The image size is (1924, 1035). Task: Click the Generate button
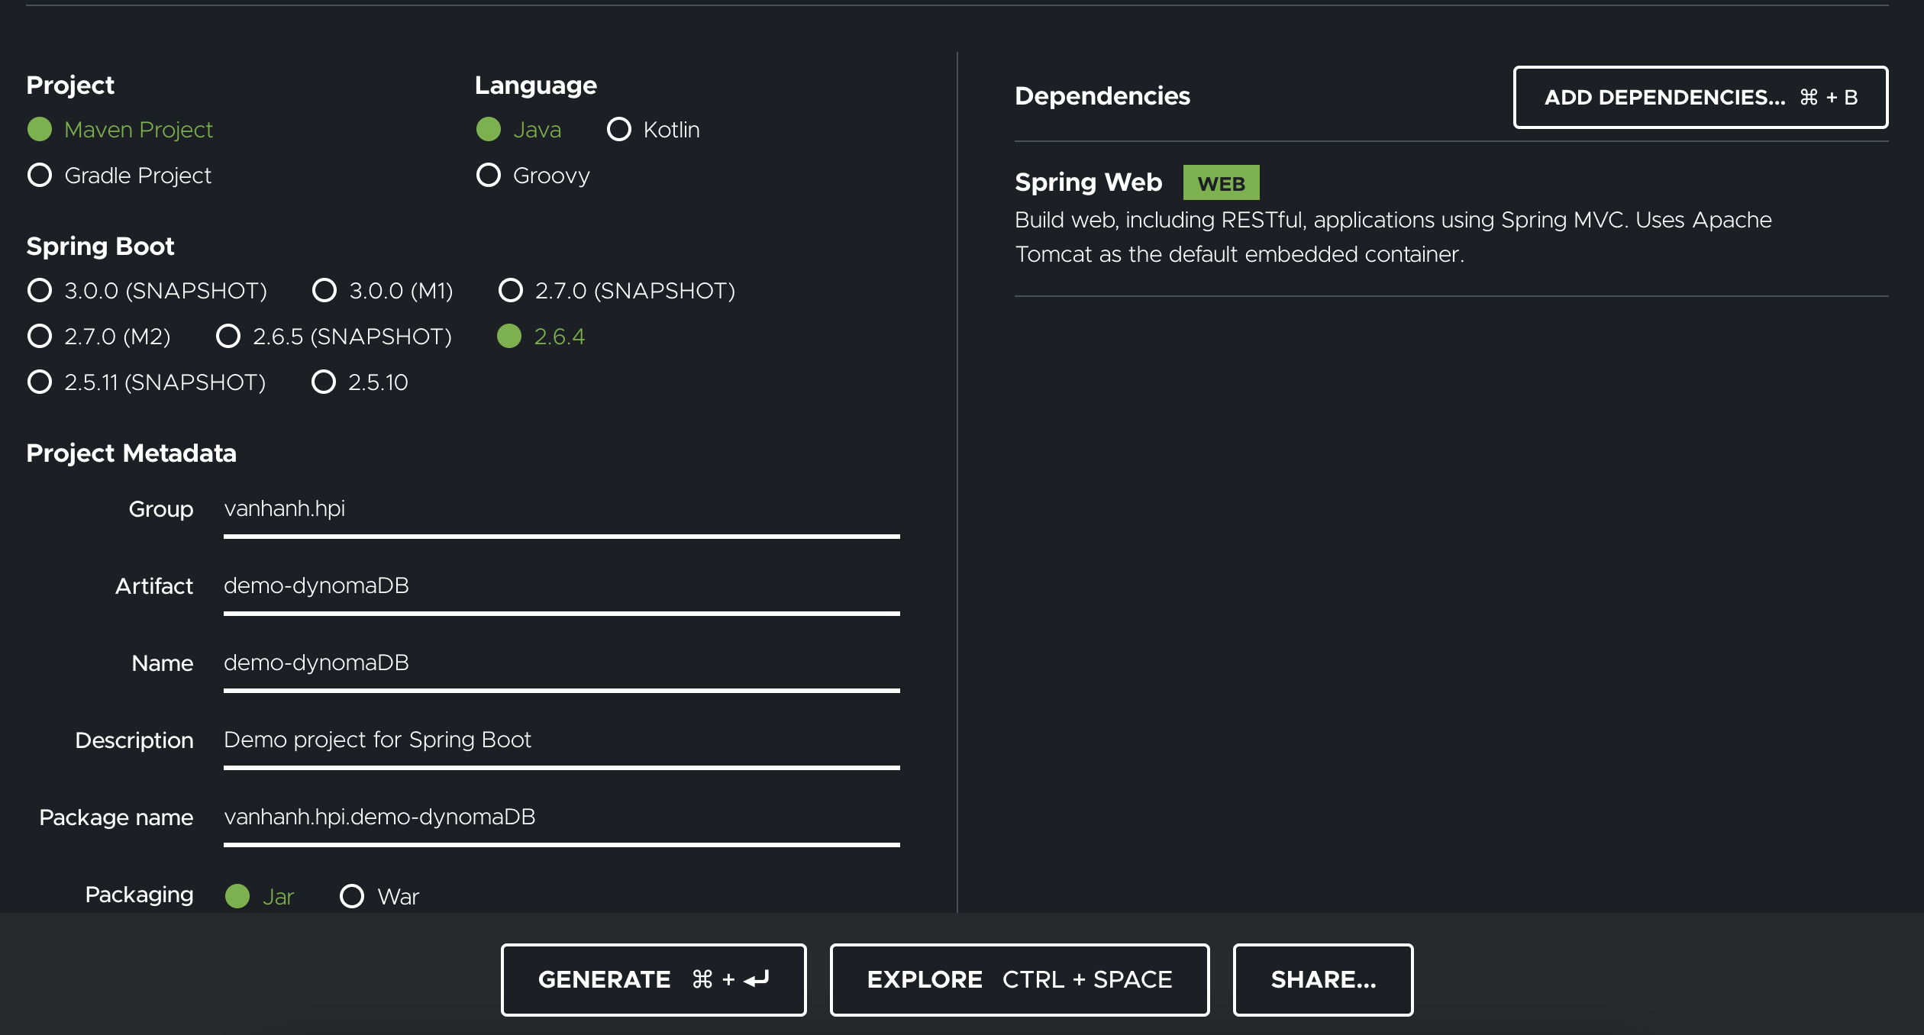tap(653, 979)
